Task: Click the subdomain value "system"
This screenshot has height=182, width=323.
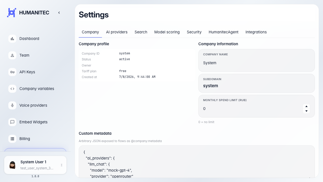Action: click(x=210, y=86)
